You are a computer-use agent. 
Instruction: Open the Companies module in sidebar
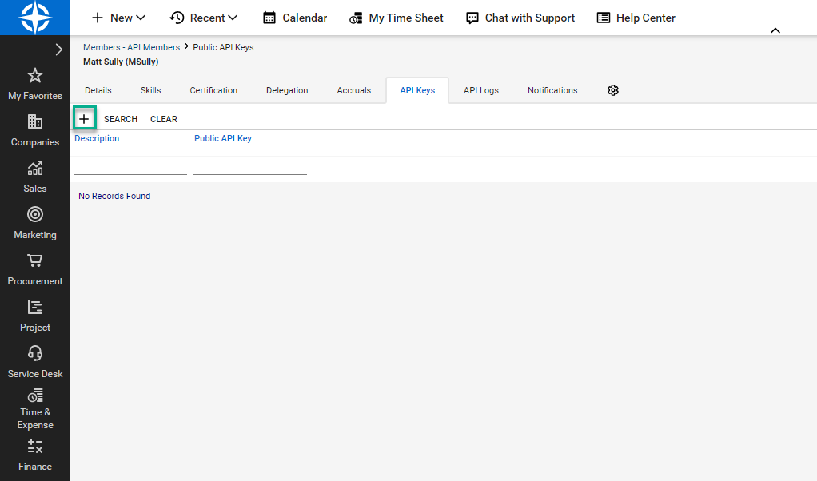click(35, 122)
